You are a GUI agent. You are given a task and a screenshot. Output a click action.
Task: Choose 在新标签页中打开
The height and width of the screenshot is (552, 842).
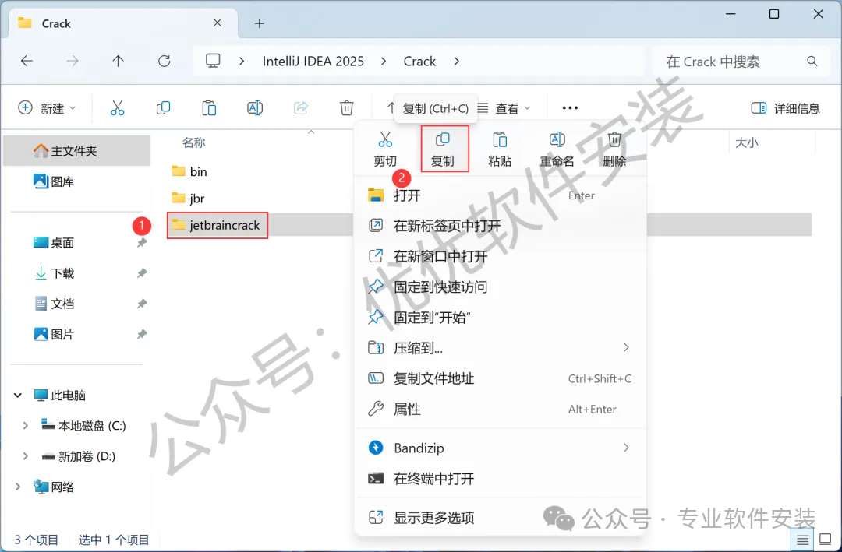coord(500,226)
